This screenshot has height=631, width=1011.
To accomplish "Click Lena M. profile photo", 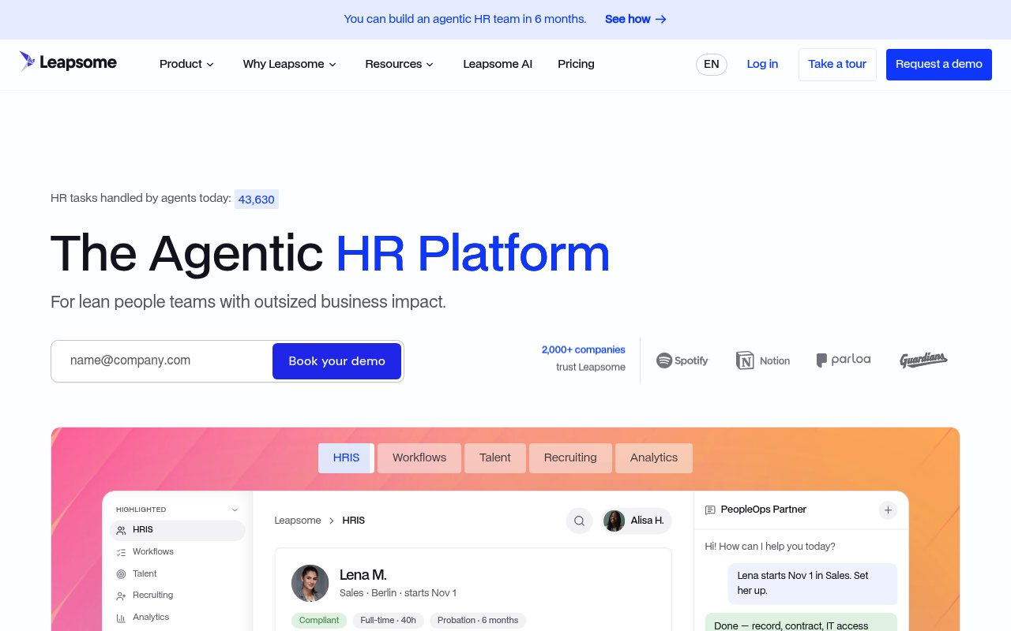I will click(310, 584).
